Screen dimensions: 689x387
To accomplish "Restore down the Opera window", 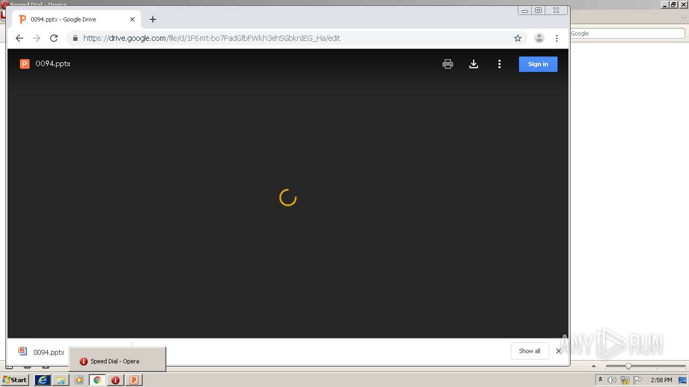I will pos(674,4).
